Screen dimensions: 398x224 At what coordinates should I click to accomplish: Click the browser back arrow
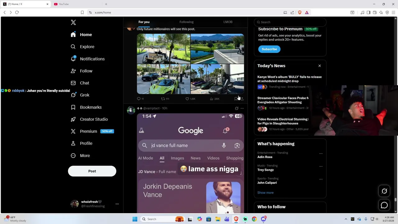[x=5, y=12]
